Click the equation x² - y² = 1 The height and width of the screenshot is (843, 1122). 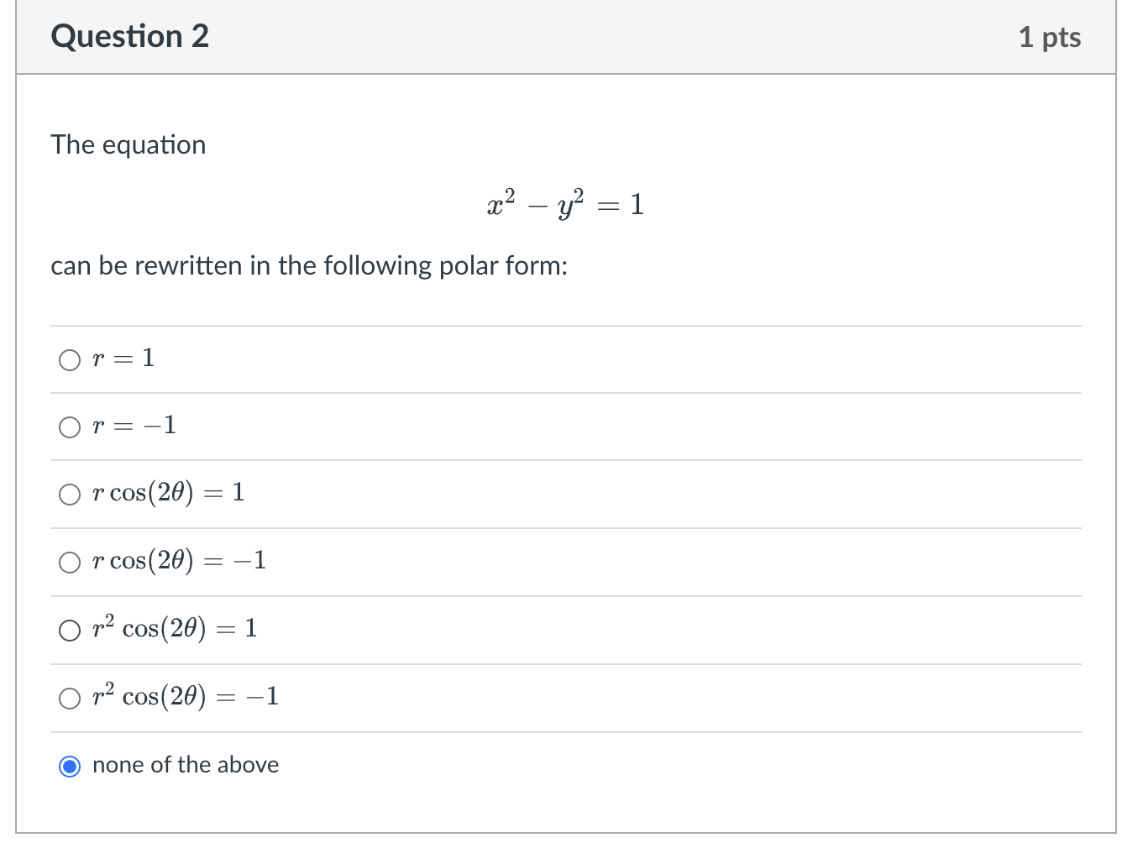click(564, 204)
